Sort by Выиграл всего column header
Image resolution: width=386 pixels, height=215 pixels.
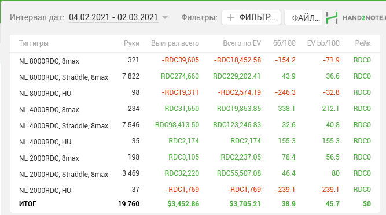(175, 43)
